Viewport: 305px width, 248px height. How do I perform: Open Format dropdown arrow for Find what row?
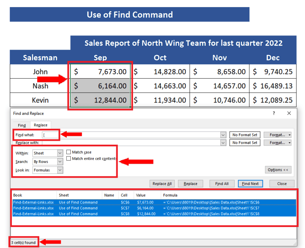coord(290,135)
